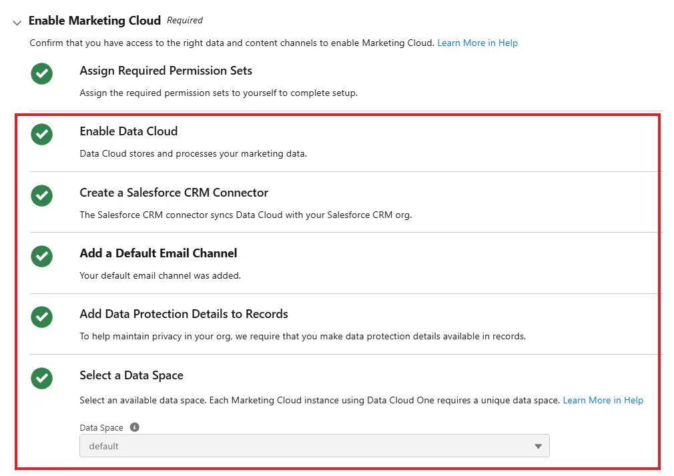The image size is (674, 476).
Task: Click the Select a Data Space heading
Action: (131, 375)
